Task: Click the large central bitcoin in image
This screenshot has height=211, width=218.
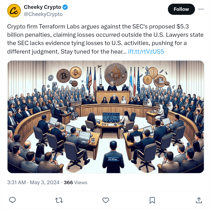Action: pyautogui.click(x=116, y=74)
